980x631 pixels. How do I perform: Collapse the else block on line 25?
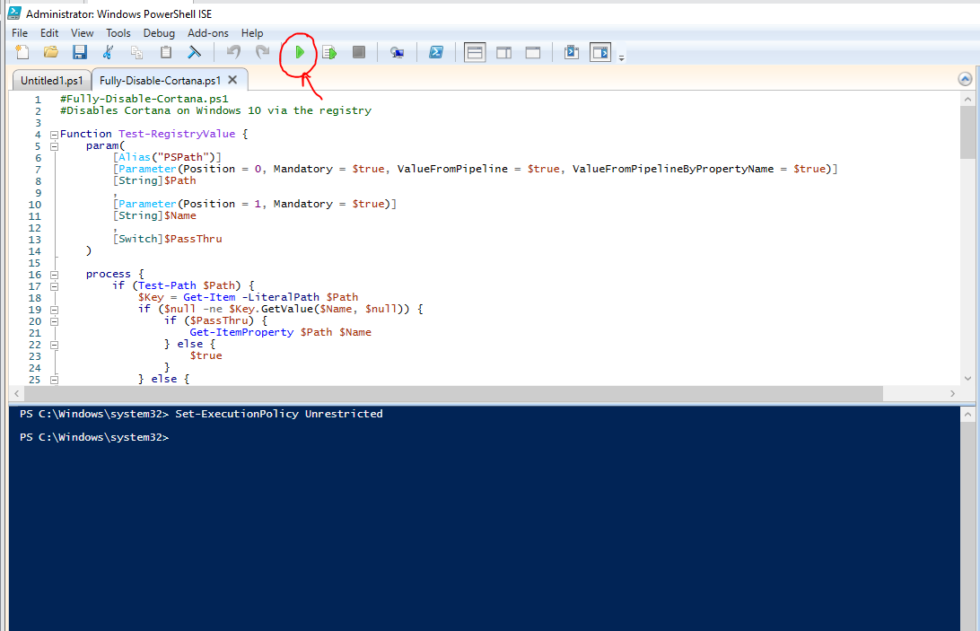(55, 380)
